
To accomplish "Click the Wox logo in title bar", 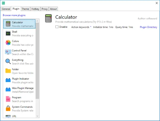I will point(3,3).
